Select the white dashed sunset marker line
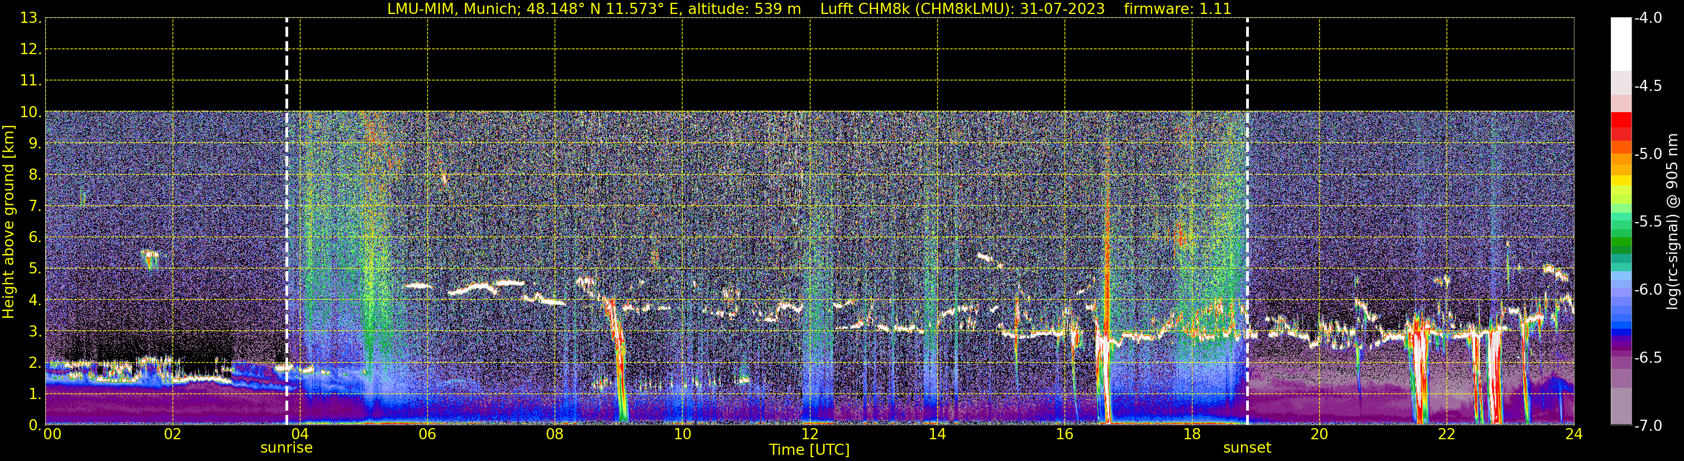The width and height of the screenshot is (1684, 461). point(1247,222)
